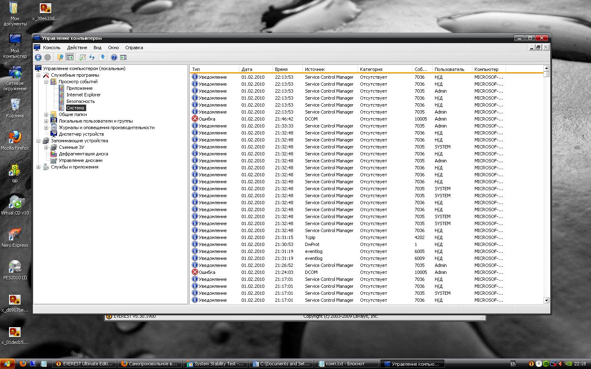Expand the Общие папки tree node

point(46,114)
